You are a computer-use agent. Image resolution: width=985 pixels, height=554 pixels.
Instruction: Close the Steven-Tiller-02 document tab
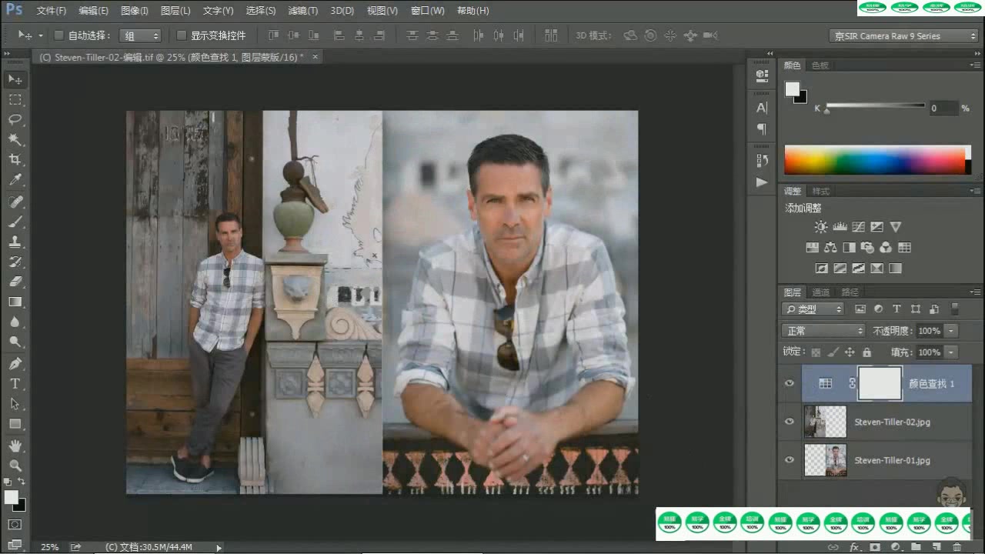tap(315, 57)
